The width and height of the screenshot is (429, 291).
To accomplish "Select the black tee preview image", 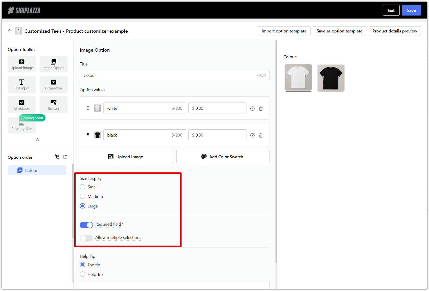I will pos(331,78).
